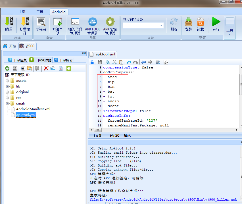Open the APKTOOL 管理器 manager
This screenshot has width=242, height=204.
click(92, 26)
